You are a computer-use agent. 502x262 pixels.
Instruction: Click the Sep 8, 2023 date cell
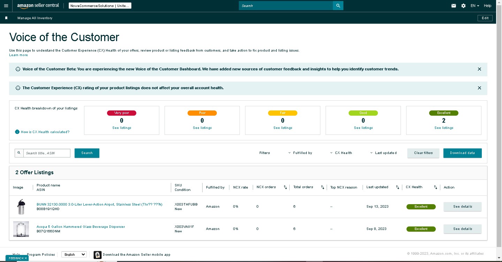[376, 229]
